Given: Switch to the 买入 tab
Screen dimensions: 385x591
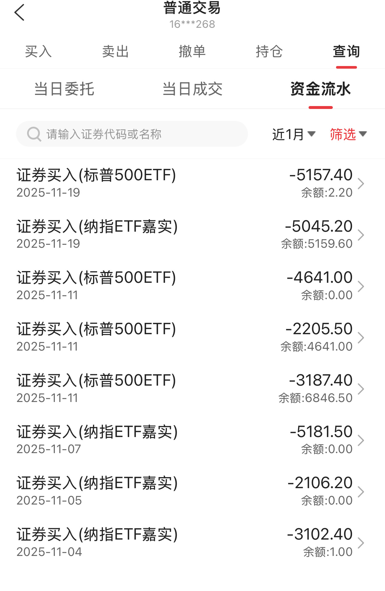Looking at the screenshot, I should tap(38, 52).
